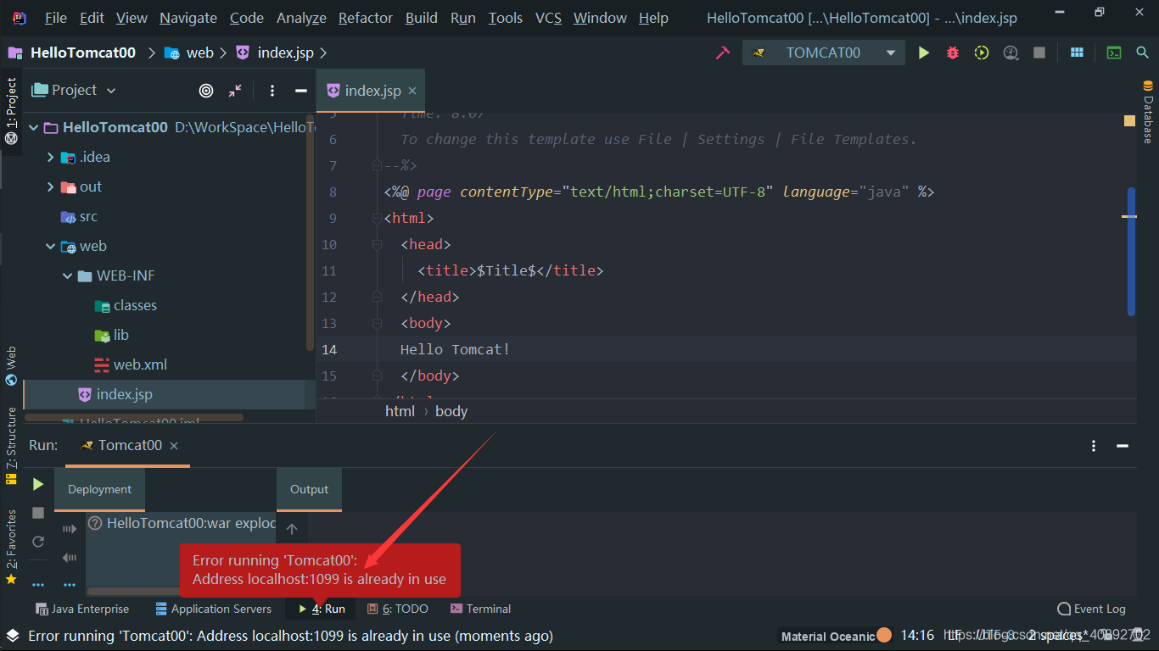Screen dimensions: 1159x651
Task: Open the File menu
Action: click(x=56, y=18)
